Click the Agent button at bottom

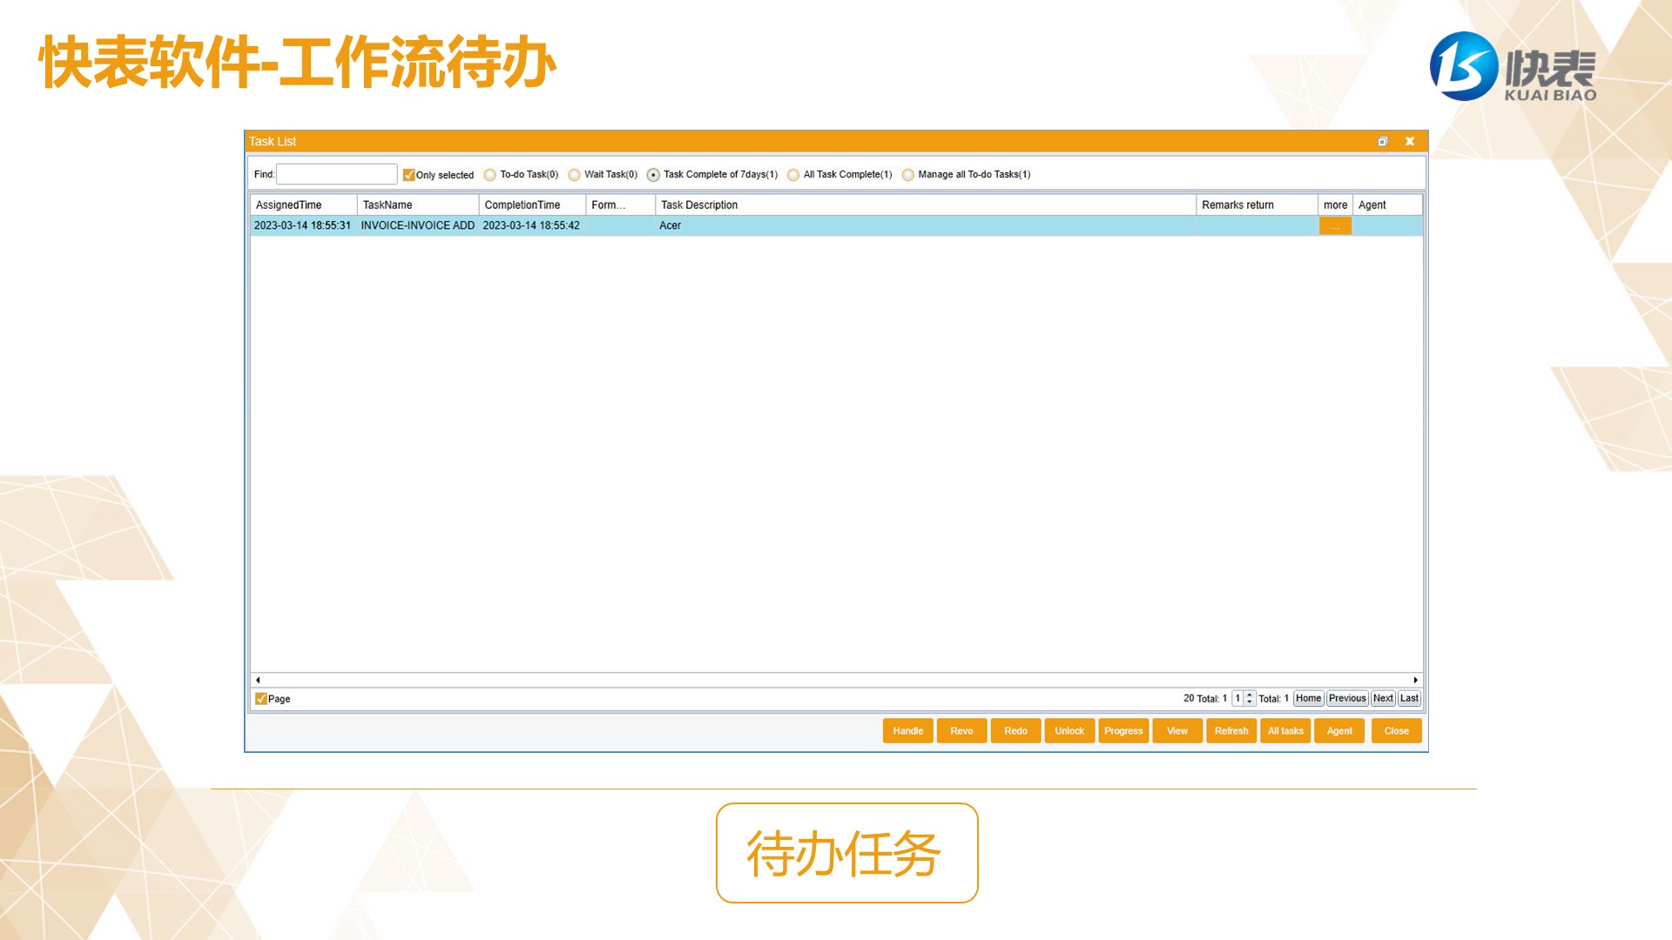click(1339, 731)
